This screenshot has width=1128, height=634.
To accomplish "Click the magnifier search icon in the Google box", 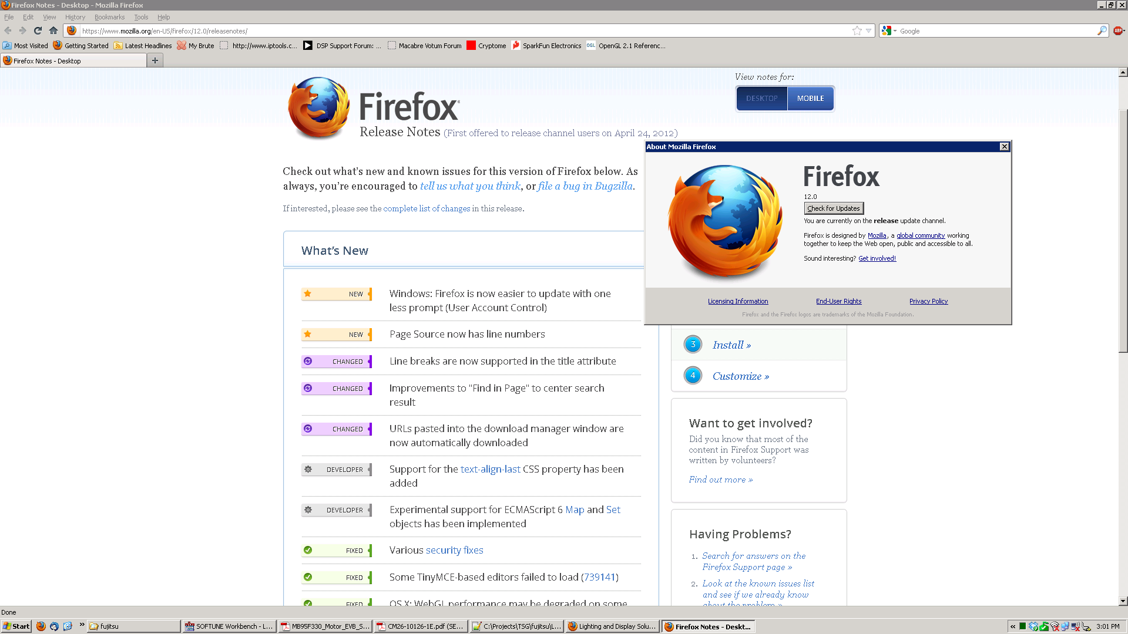I will tap(1102, 31).
